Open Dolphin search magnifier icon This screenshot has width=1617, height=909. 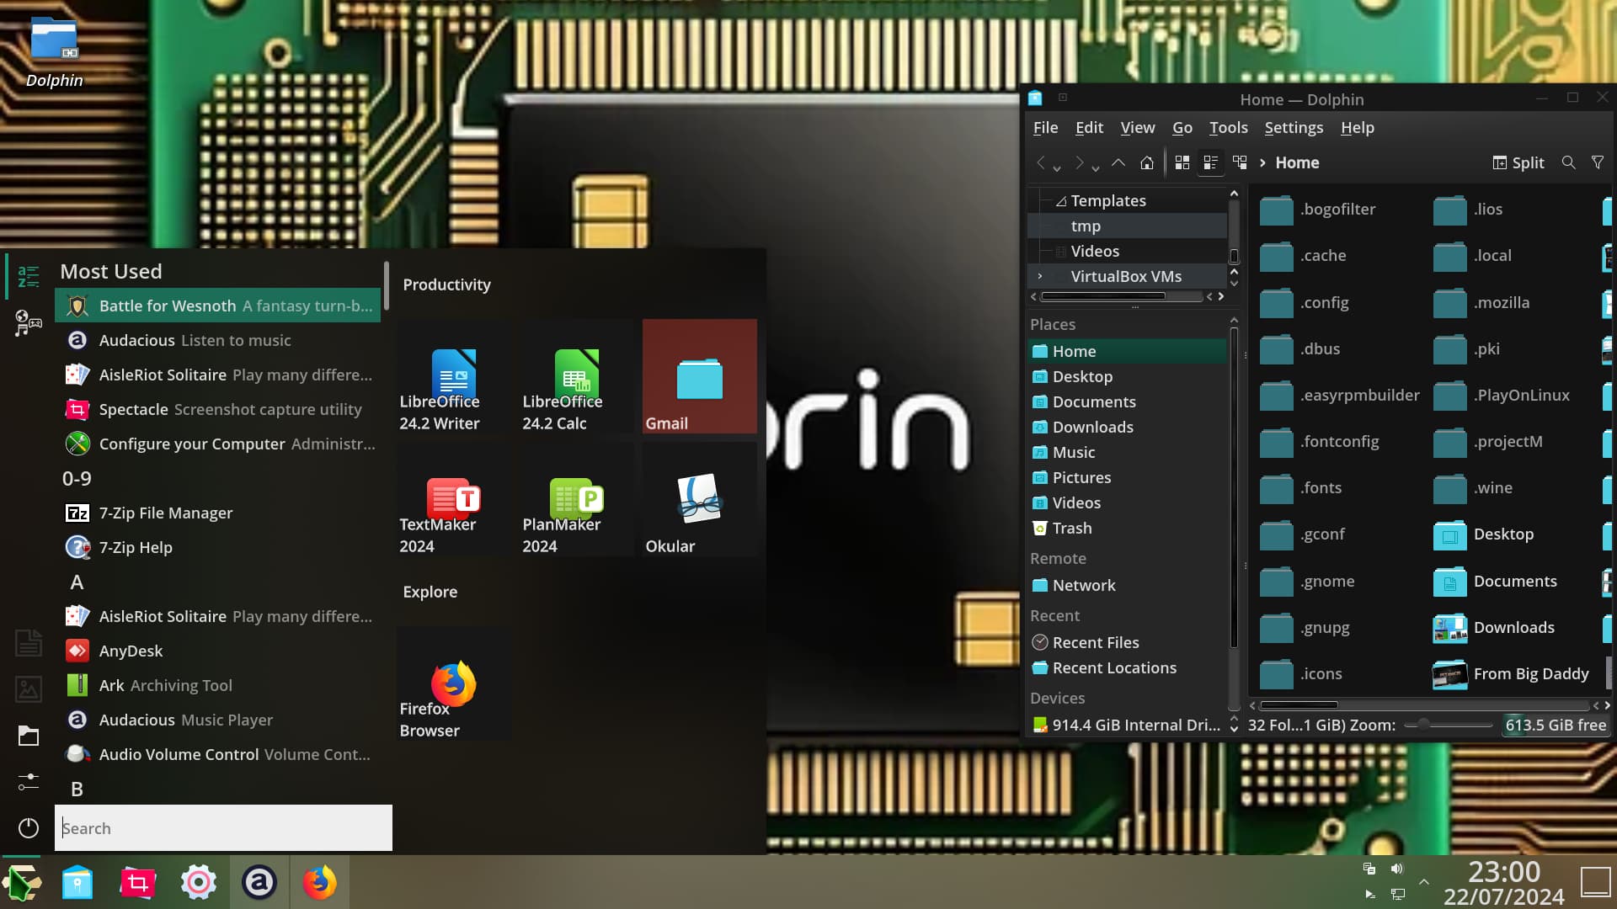pos(1568,162)
